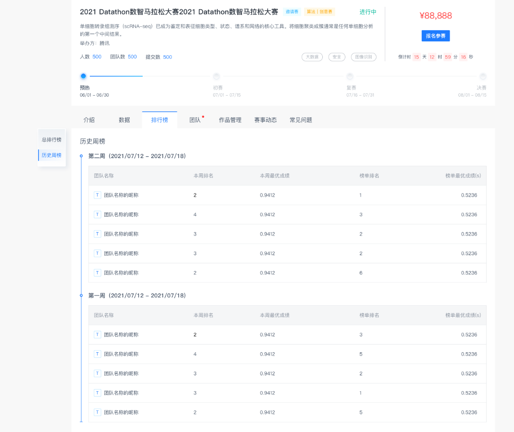Screen dimensions: 514x432
Task: Click the 提交数 500 count
Action: click(159, 57)
